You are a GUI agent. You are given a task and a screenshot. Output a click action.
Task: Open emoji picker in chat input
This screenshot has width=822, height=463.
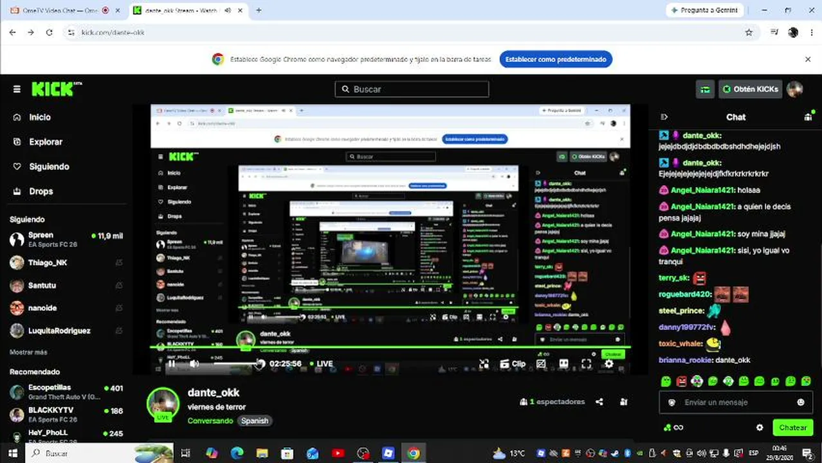pyautogui.click(x=801, y=403)
